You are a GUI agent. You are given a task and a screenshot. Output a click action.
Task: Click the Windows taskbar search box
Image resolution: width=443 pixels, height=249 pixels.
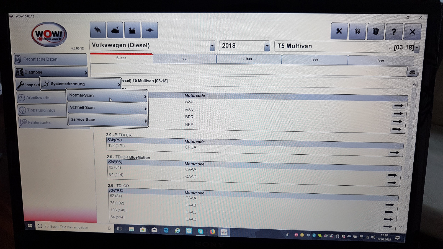[x=75, y=227]
